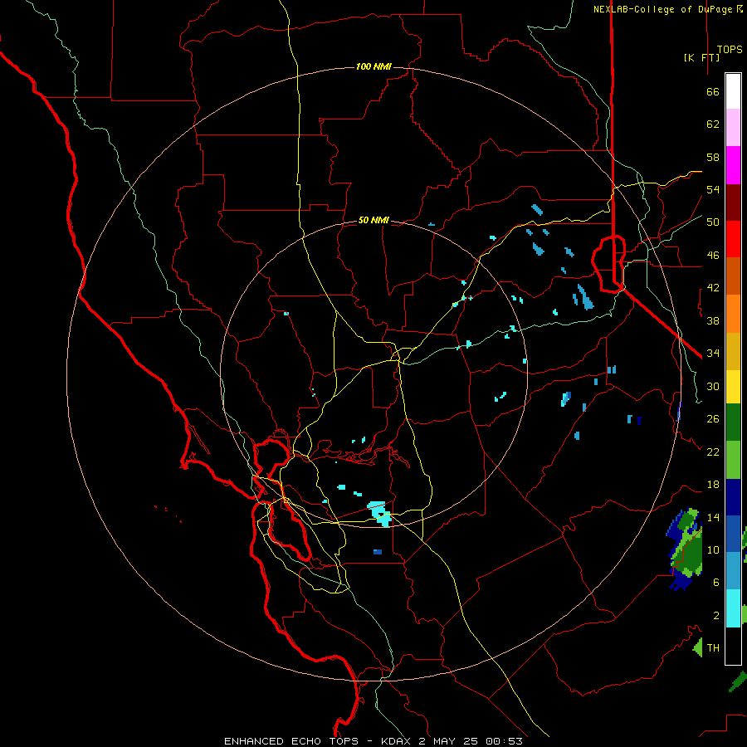
Task: Click the "[K FT]" units label
Action: 701,57
